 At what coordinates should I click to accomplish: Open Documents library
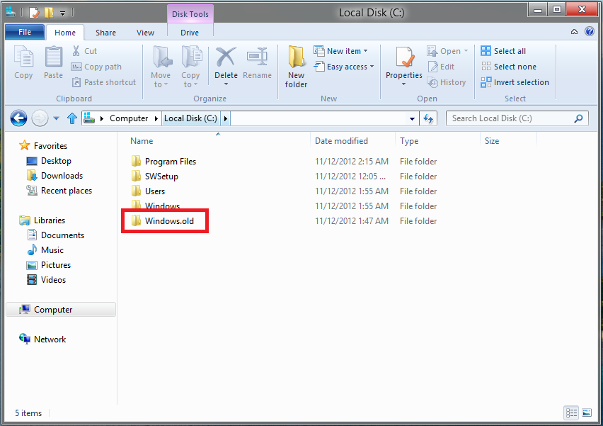(55, 235)
